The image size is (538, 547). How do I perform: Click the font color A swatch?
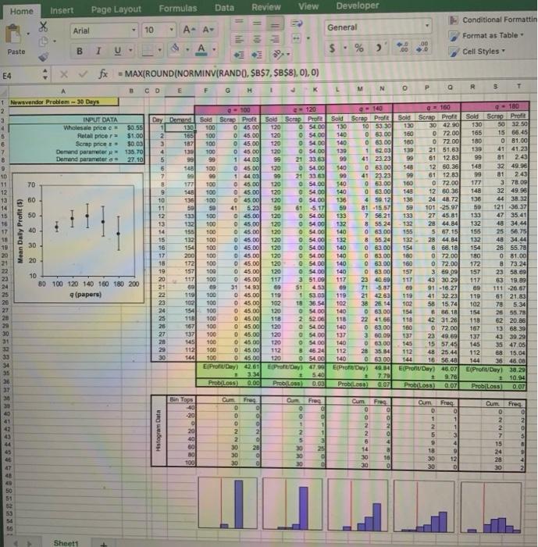pos(201,49)
